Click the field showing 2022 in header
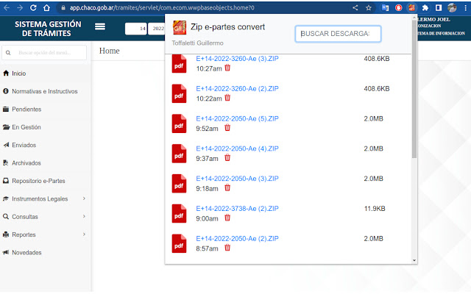This screenshot has width=471, height=294. [x=156, y=29]
